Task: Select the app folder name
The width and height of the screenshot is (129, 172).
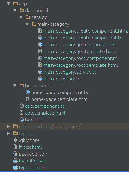Action: 23,4
